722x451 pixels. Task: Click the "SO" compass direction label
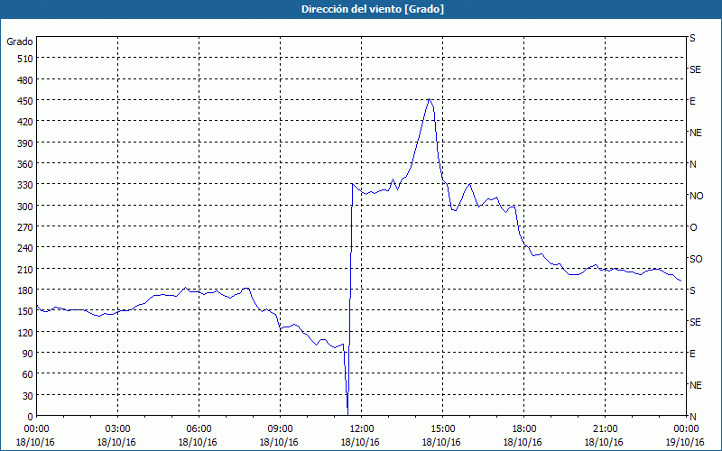click(x=696, y=259)
